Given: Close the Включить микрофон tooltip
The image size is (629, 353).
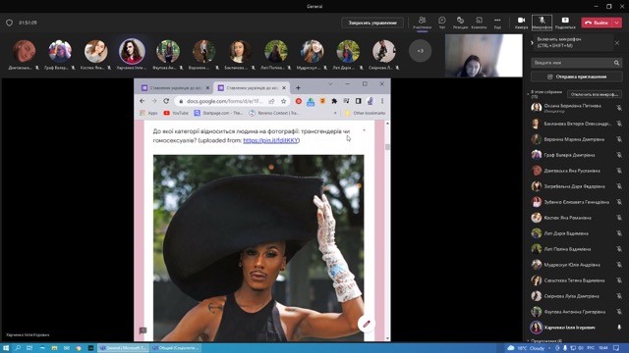Looking at the screenshot, I should [617, 42].
